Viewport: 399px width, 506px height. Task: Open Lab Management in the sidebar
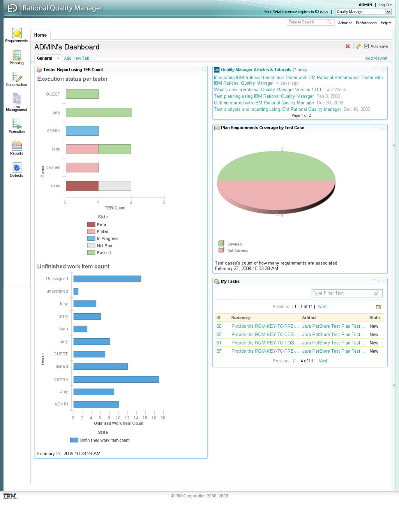(17, 102)
